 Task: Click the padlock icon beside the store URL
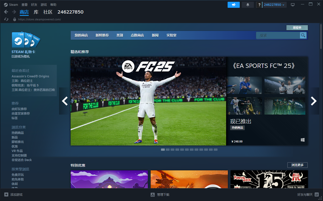15,19
